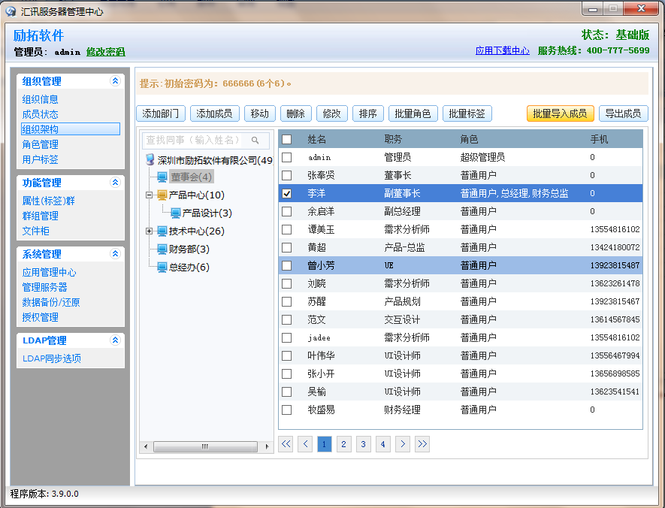Open the 应用下载中心 link
665x508 pixels.
(503, 50)
